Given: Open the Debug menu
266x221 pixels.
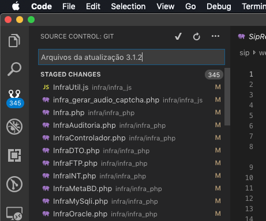Looking at the screenshot, I should pyautogui.click(x=219, y=6).
